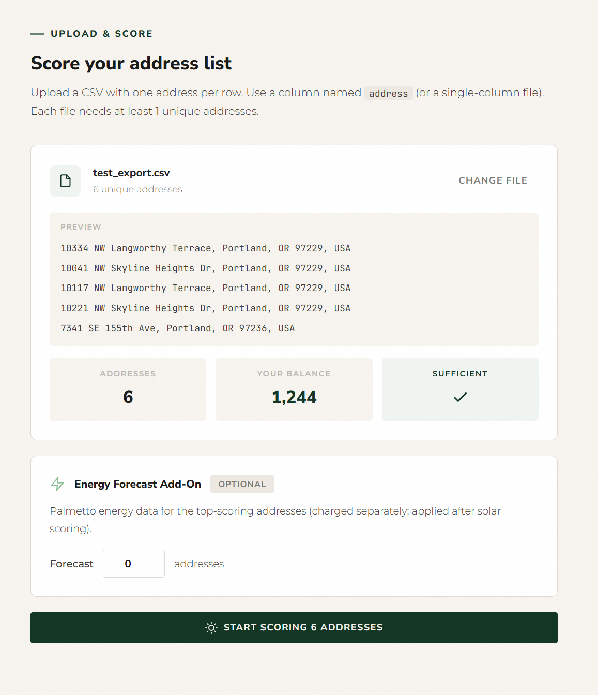This screenshot has width=598, height=695.
Task: Click the OPTIONAL badge next to the add-on
Action: click(x=242, y=484)
